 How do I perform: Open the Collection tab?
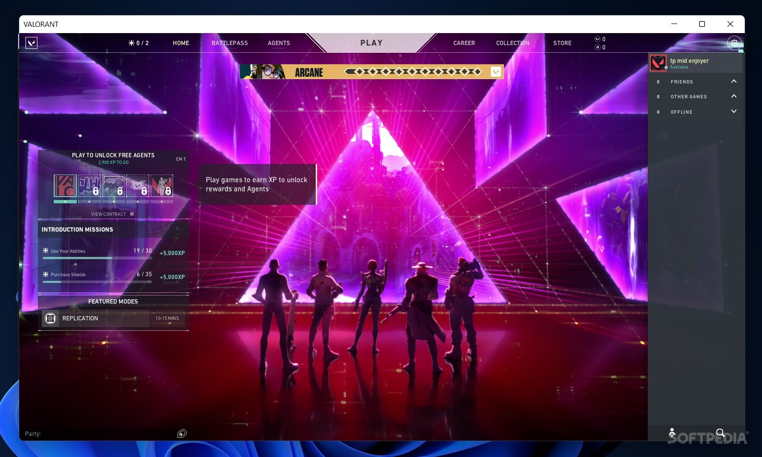512,43
